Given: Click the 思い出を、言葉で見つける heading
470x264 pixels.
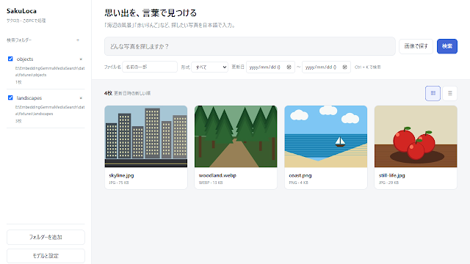Looking at the screenshot, I should 151,13.
